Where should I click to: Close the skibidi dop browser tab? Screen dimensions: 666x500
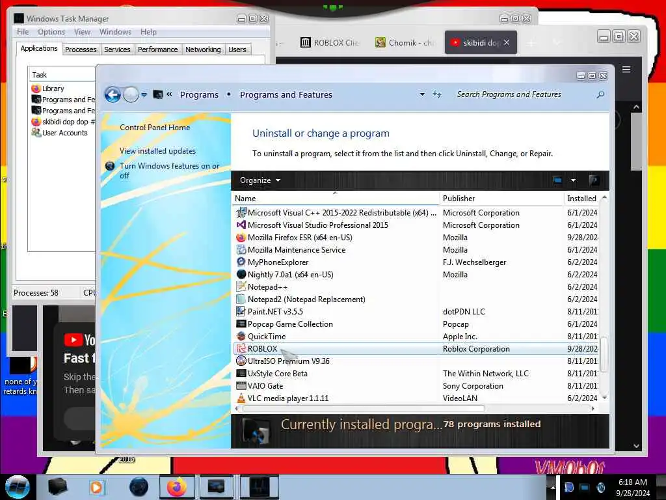(x=507, y=42)
